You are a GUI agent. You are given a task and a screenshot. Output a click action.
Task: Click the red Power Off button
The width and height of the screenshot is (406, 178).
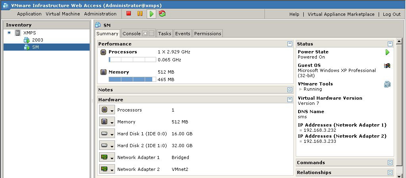129,13
